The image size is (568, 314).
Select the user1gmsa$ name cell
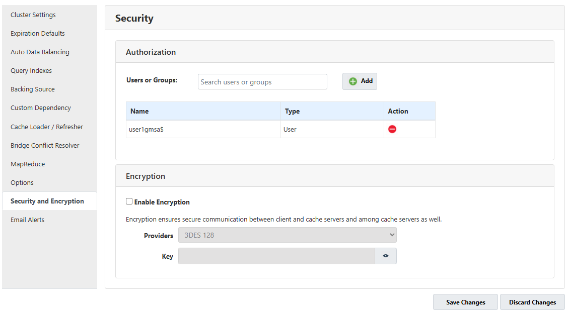pyautogui.click(x=203, y=129)
